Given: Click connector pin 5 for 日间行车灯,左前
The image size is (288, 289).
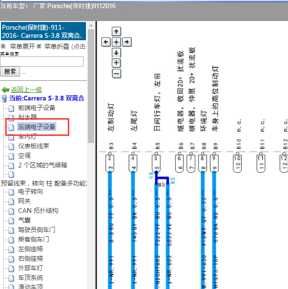Looking at the screenshot, I should (x=156, y=163).
